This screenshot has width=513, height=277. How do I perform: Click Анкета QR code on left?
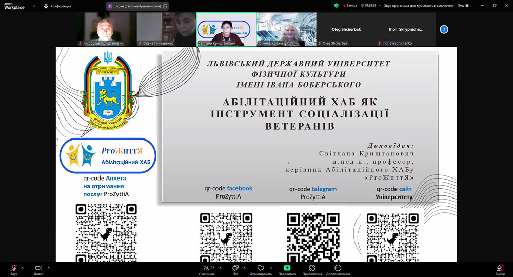click(106, 233)
